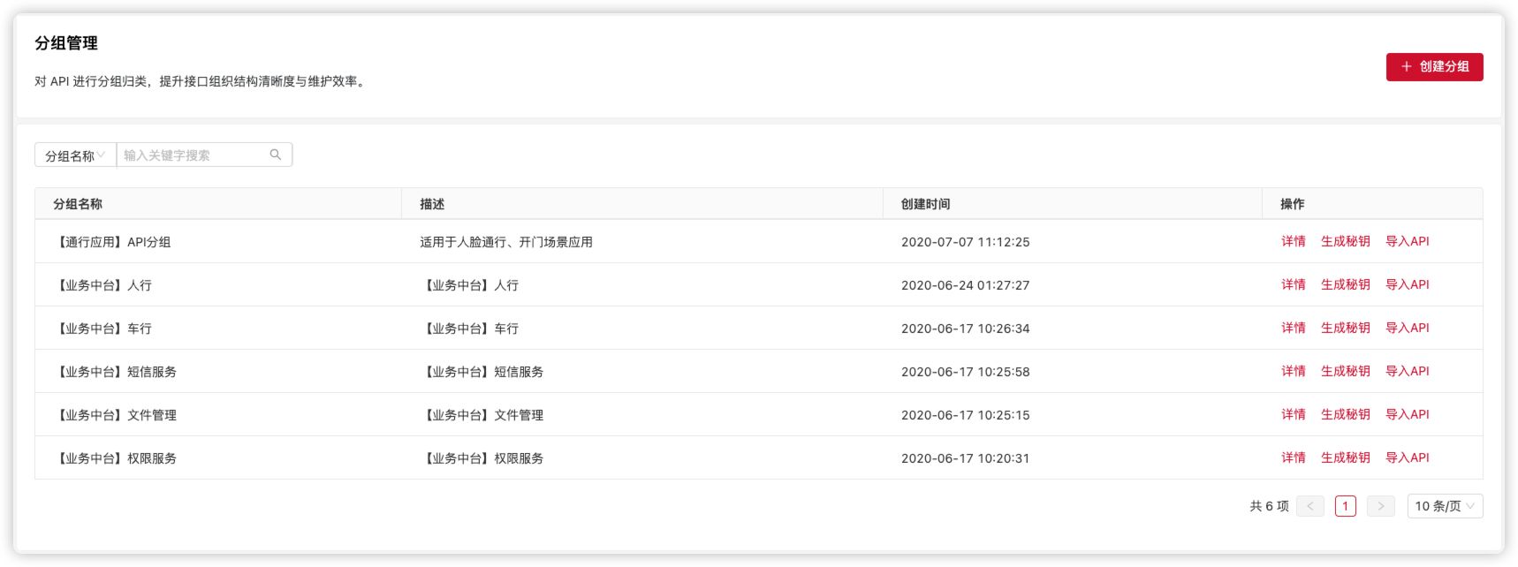Select page 1 in pagination
This screenshot has height=567, width=1518.
1345,506
